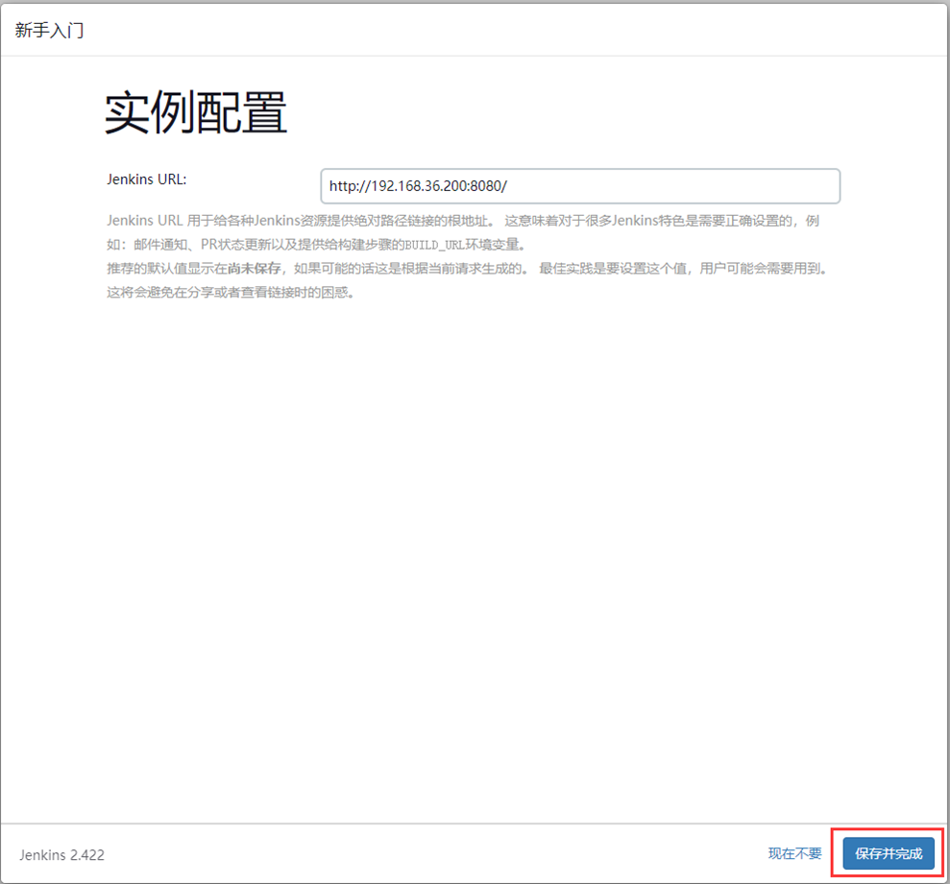Click the Jenkins 2.422 version text
950x884 pixels.
point(61,855)
